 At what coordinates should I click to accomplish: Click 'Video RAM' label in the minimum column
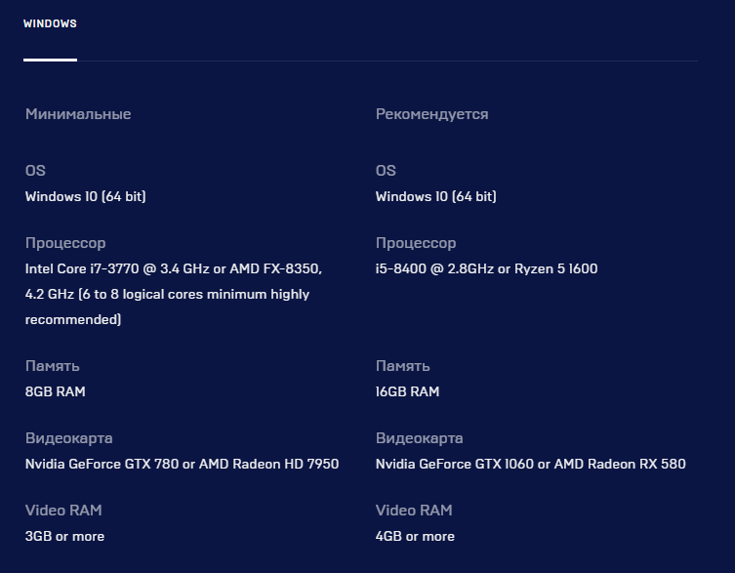(x=63, y=511)
